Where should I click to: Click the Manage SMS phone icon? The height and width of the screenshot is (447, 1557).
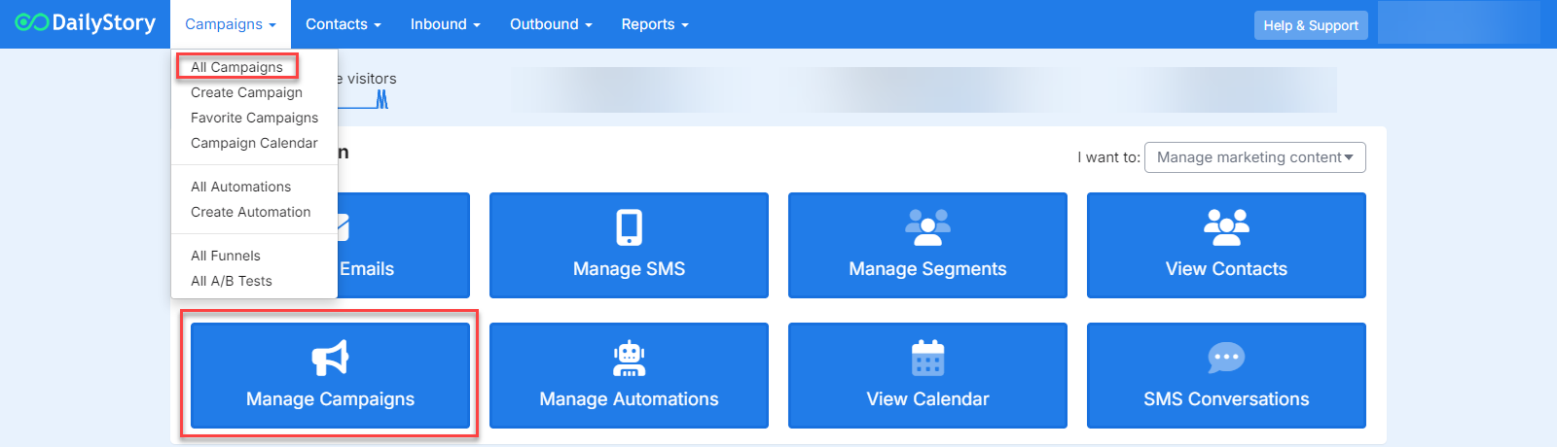tap(629, 227)
